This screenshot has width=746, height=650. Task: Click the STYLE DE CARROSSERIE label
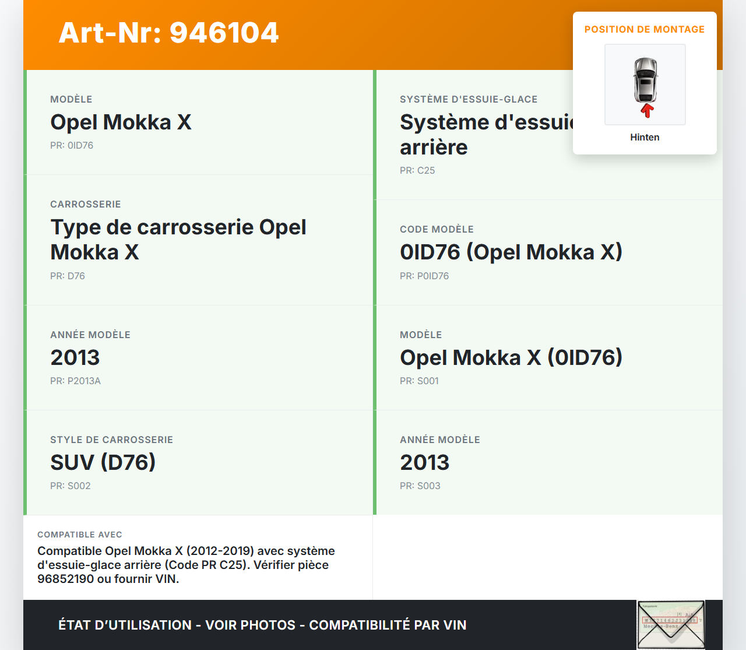pyautogui.click(x=111, y=440)
